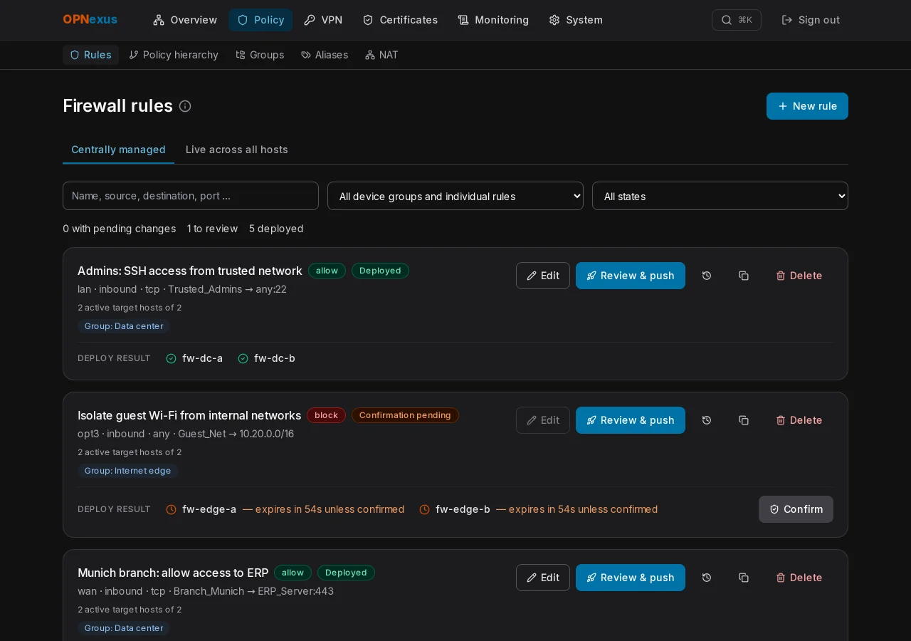Duplicate the Admins SSH access rule
The width and height of the screenshot is (911, 641).
point(744,276)
